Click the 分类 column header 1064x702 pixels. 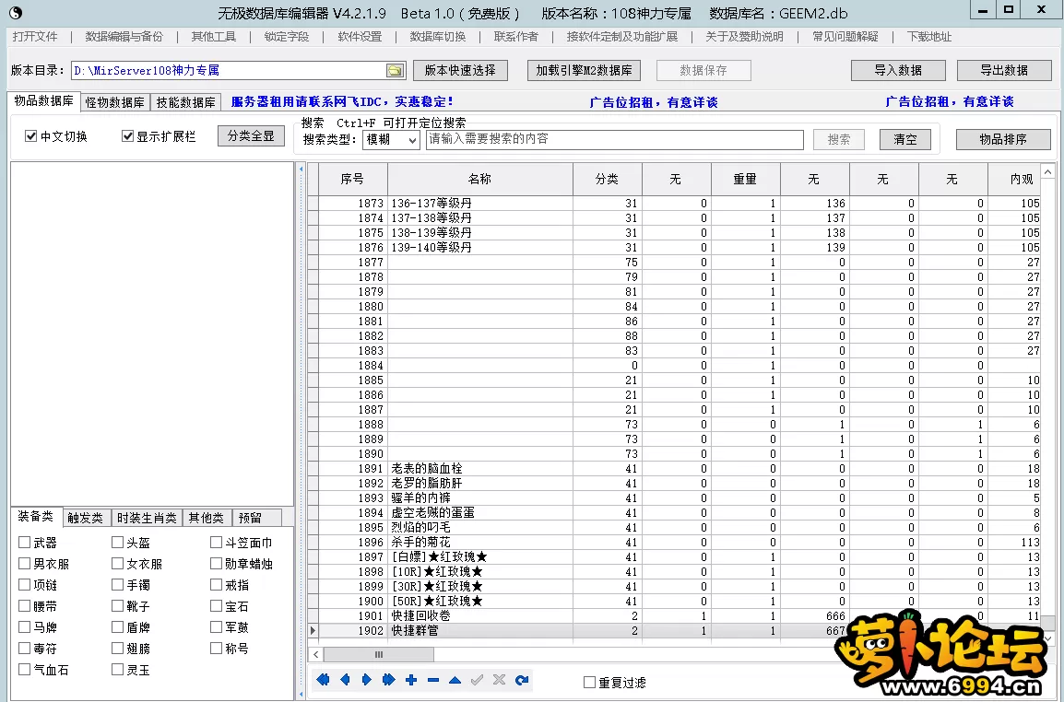point(608,179)
